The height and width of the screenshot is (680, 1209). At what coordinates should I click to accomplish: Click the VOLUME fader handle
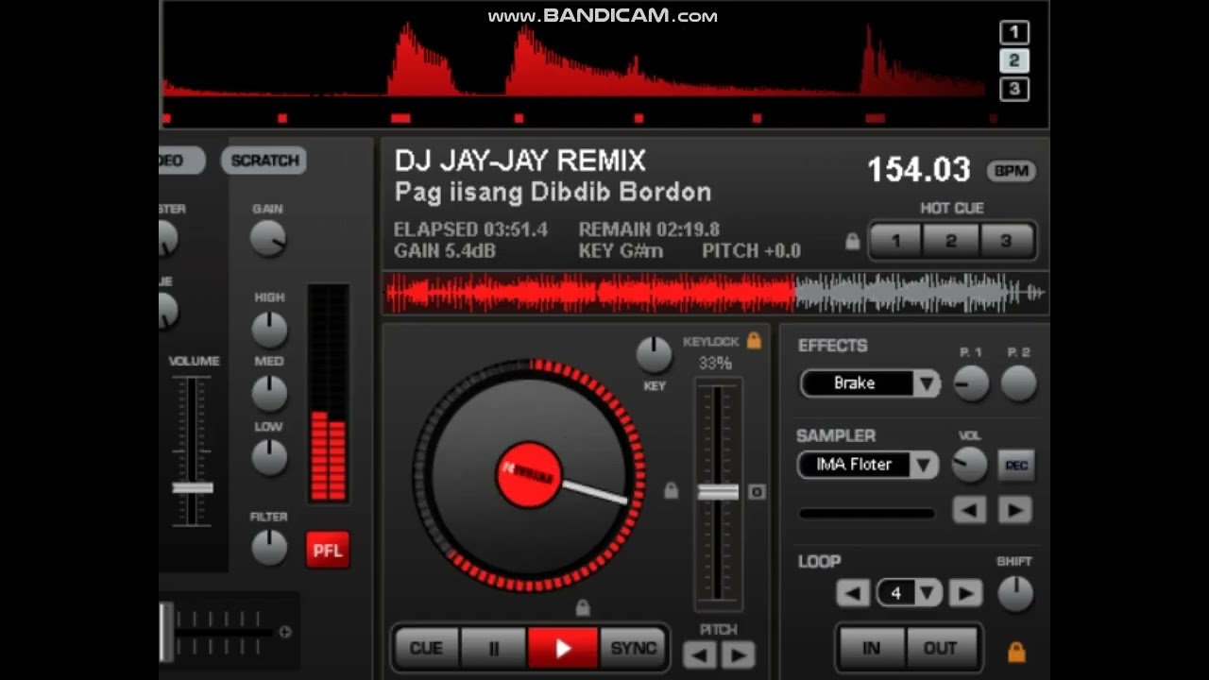[x=192, y=488]
